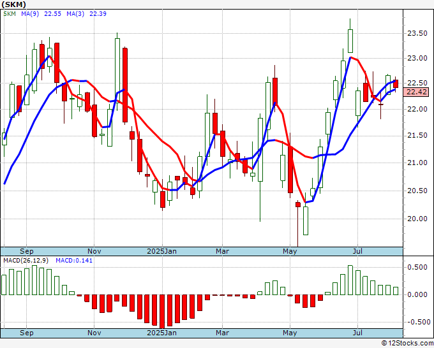Click Nov on the price chart time axis
This screenshot has height=348, width=434.
(94, 251)
